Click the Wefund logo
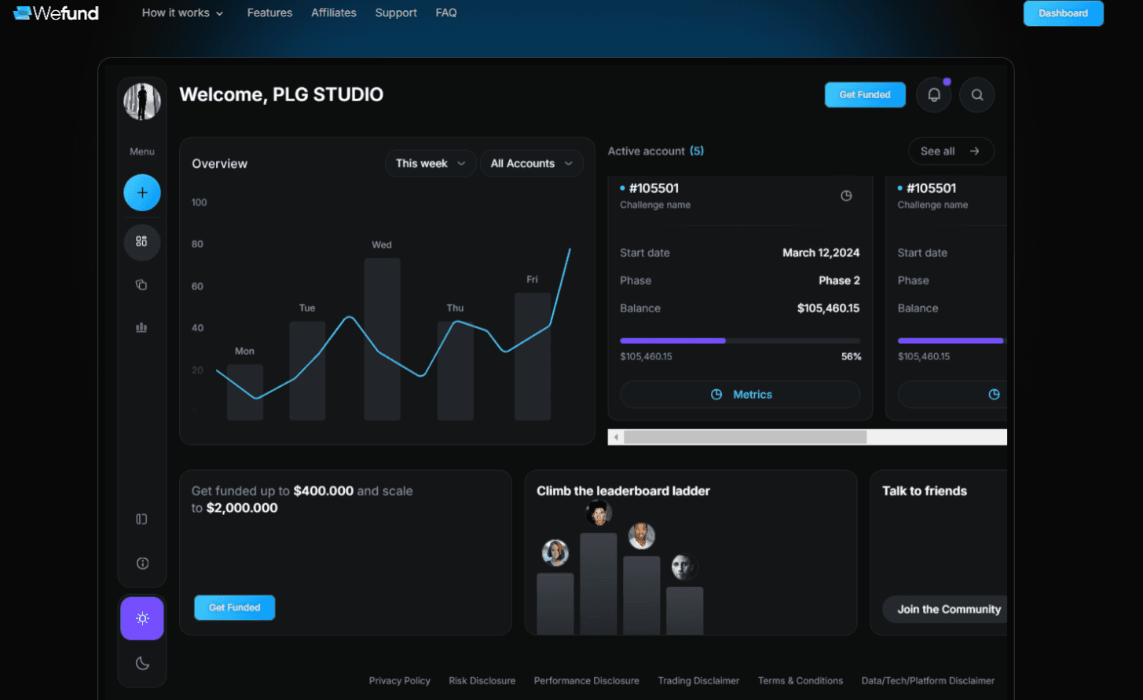The image size is (1143, 700). coord(56,13)
